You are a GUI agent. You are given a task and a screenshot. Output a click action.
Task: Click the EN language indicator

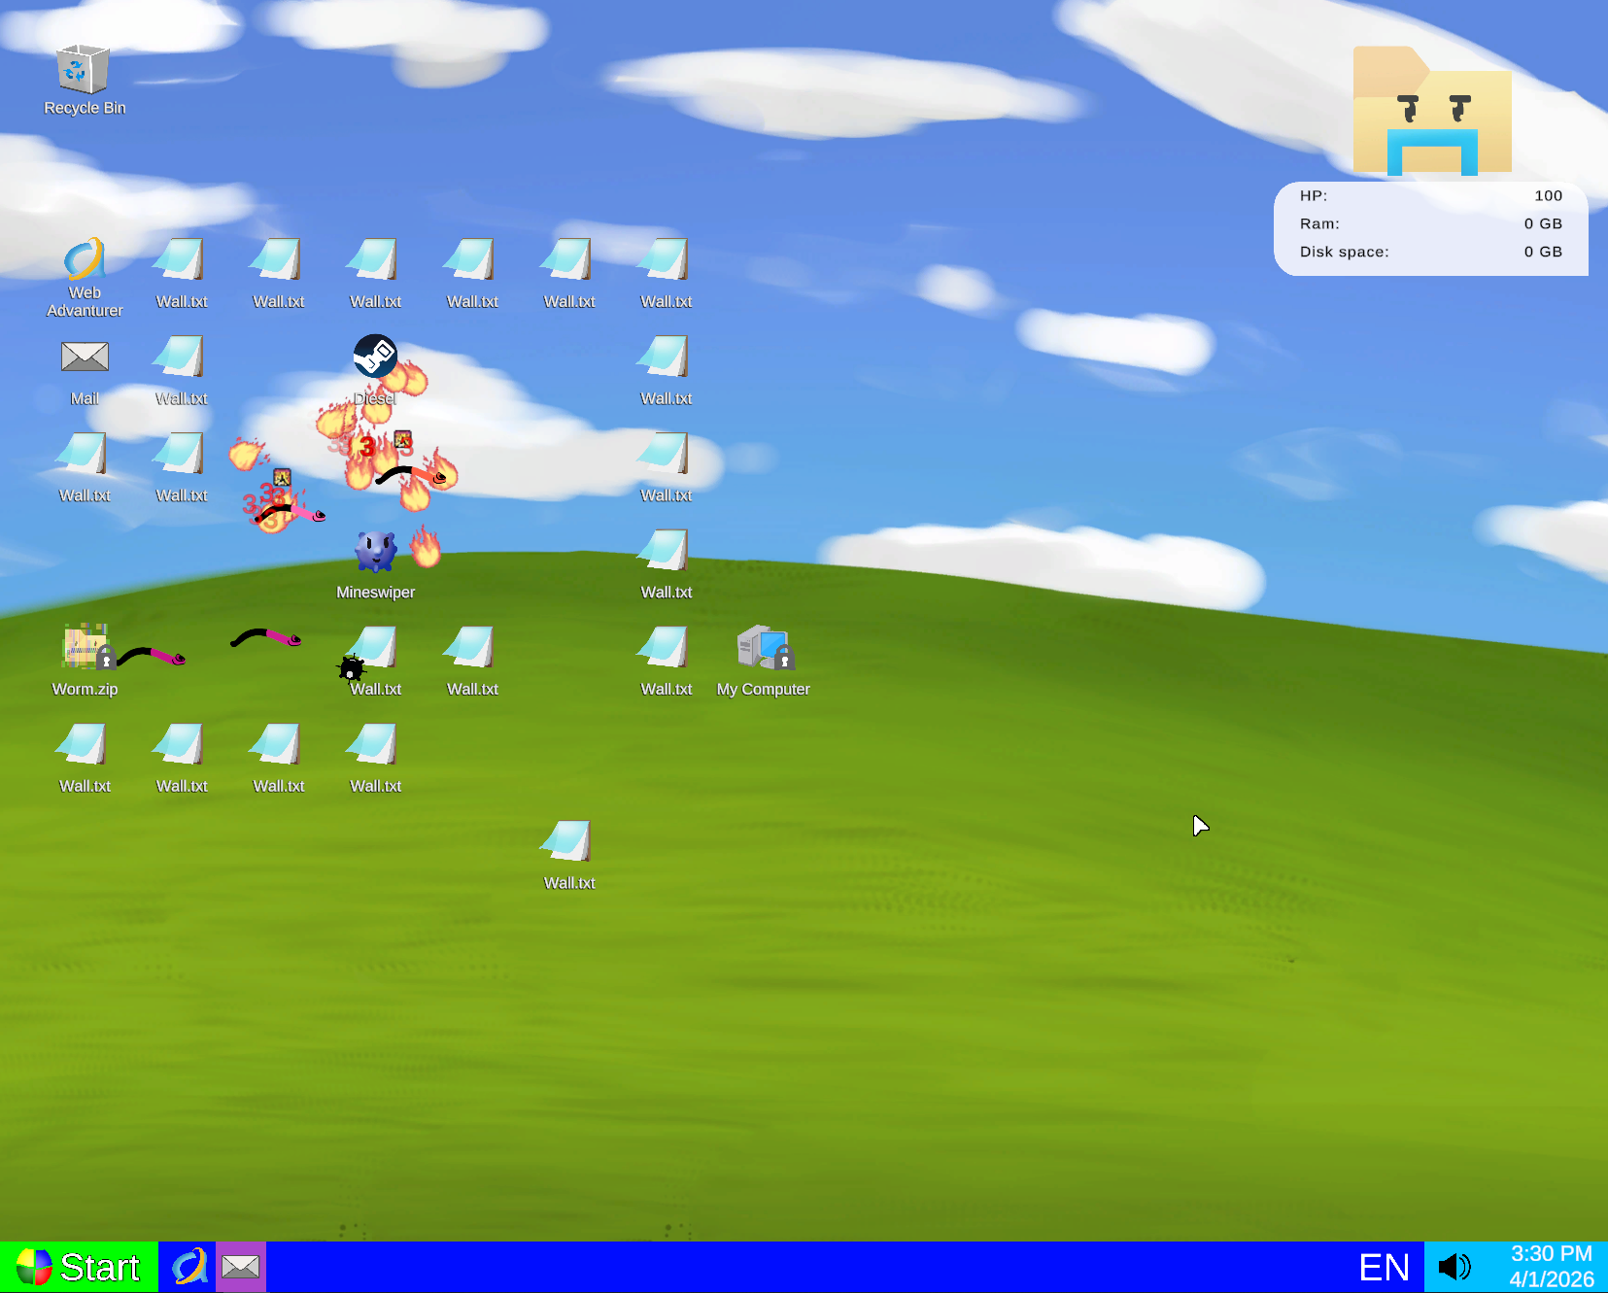coord(1384,1267)
